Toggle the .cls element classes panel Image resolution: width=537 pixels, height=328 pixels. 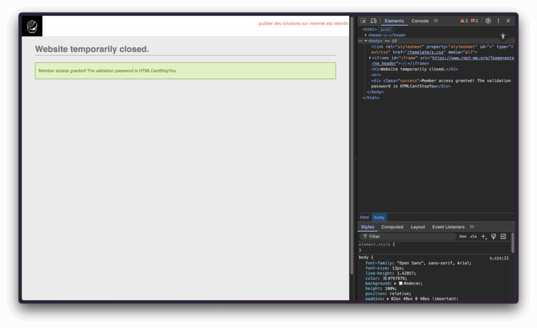pyautogui.click(x=473, y=236)
